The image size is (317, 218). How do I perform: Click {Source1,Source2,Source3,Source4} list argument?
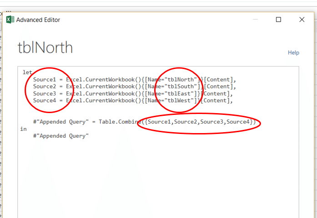(199, 122)
